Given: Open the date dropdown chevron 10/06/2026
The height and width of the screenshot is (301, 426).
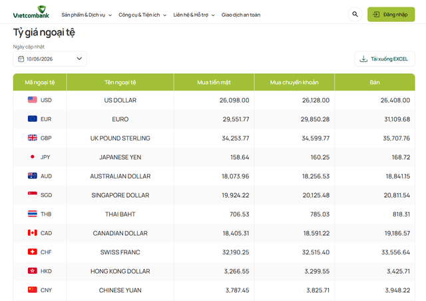Looking at the screenshot, I should (x=79, y=59).
